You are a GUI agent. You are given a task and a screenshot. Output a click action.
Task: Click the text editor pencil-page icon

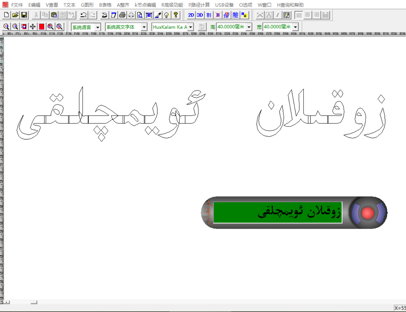287,15
